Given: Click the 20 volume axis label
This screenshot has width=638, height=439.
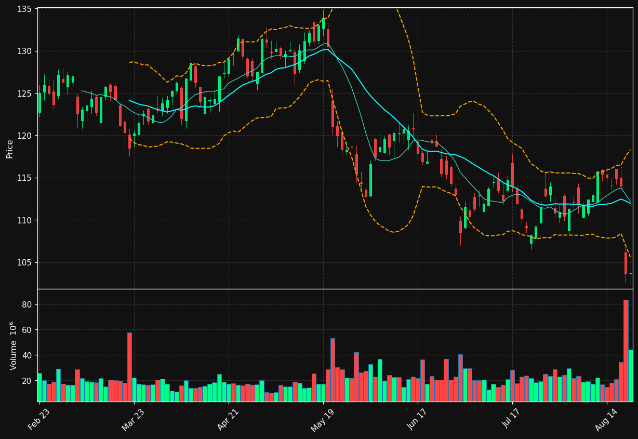Looking at the screenshot, I should [26, 381].
